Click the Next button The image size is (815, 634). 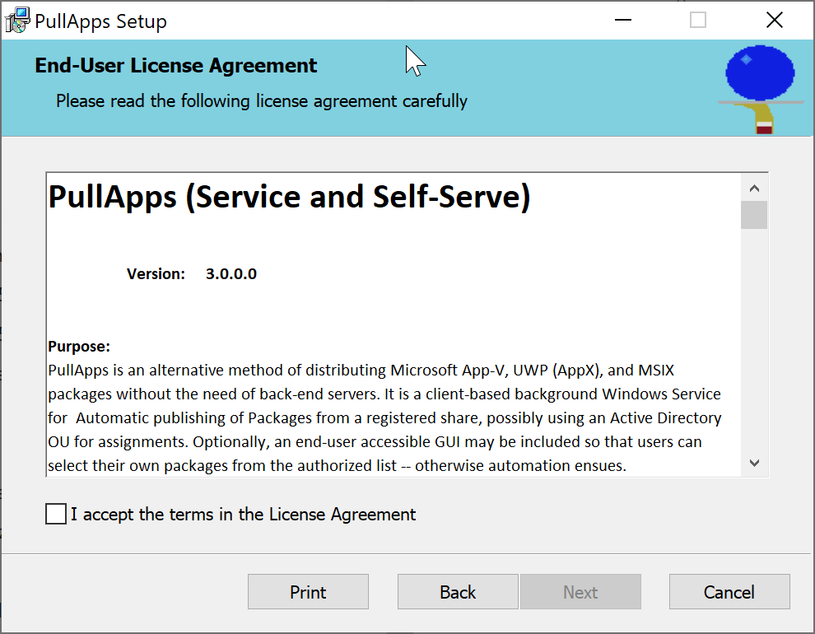pos(580,591)
